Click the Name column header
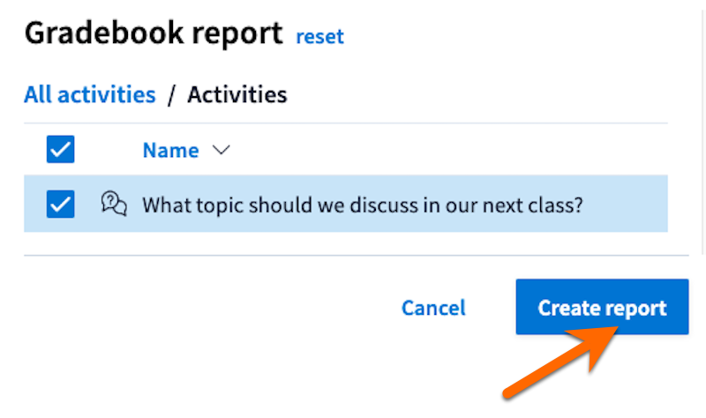Viewport: 706px width, 418px height. point(170,150)
